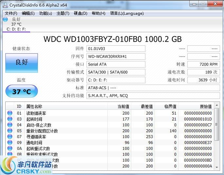Open the 文件(F) menu
This screenshot has height=175, width=224.
coord(11,13)
